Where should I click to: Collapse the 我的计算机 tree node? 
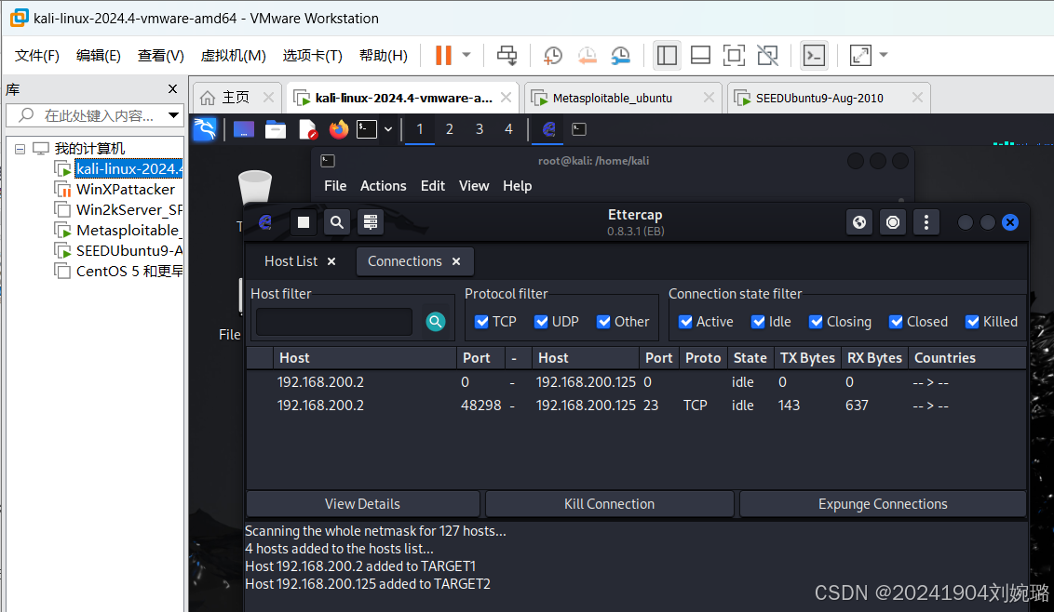point(20,149)
